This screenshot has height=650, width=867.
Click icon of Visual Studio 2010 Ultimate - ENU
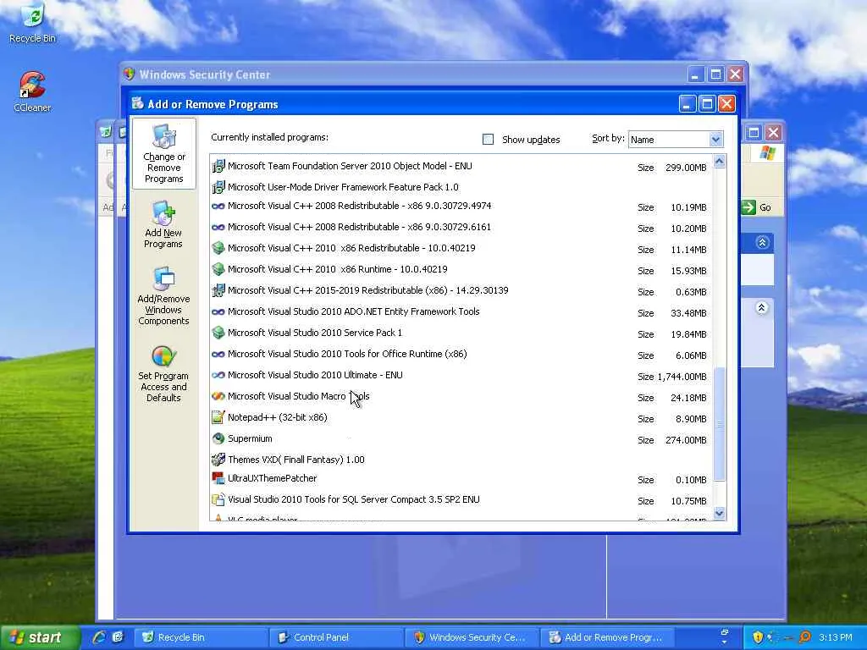click(218, 375)
